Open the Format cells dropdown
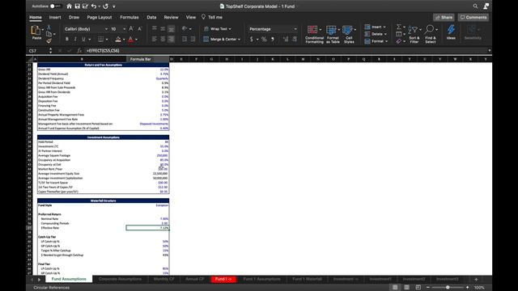518x291 pixels. 376,41
